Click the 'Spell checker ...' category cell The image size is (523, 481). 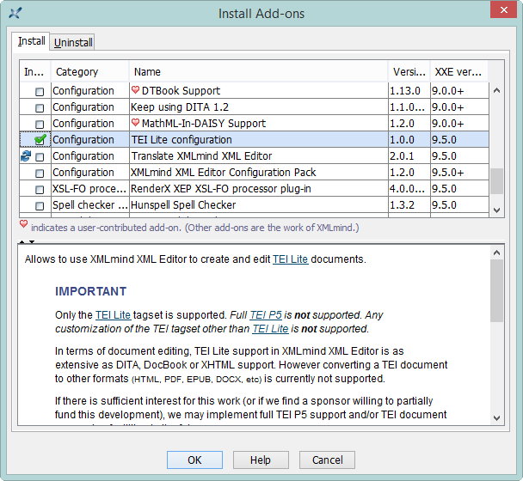pyautogui.click(x=89, y=205)
